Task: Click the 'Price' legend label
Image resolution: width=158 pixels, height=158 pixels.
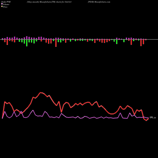Action: 5,7
